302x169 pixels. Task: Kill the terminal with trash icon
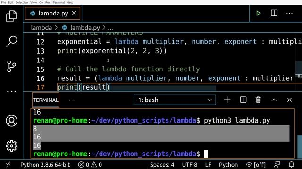click(258, 100)
